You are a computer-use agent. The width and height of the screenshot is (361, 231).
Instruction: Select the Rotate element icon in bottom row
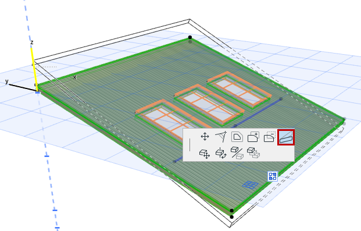pos(221,153)
